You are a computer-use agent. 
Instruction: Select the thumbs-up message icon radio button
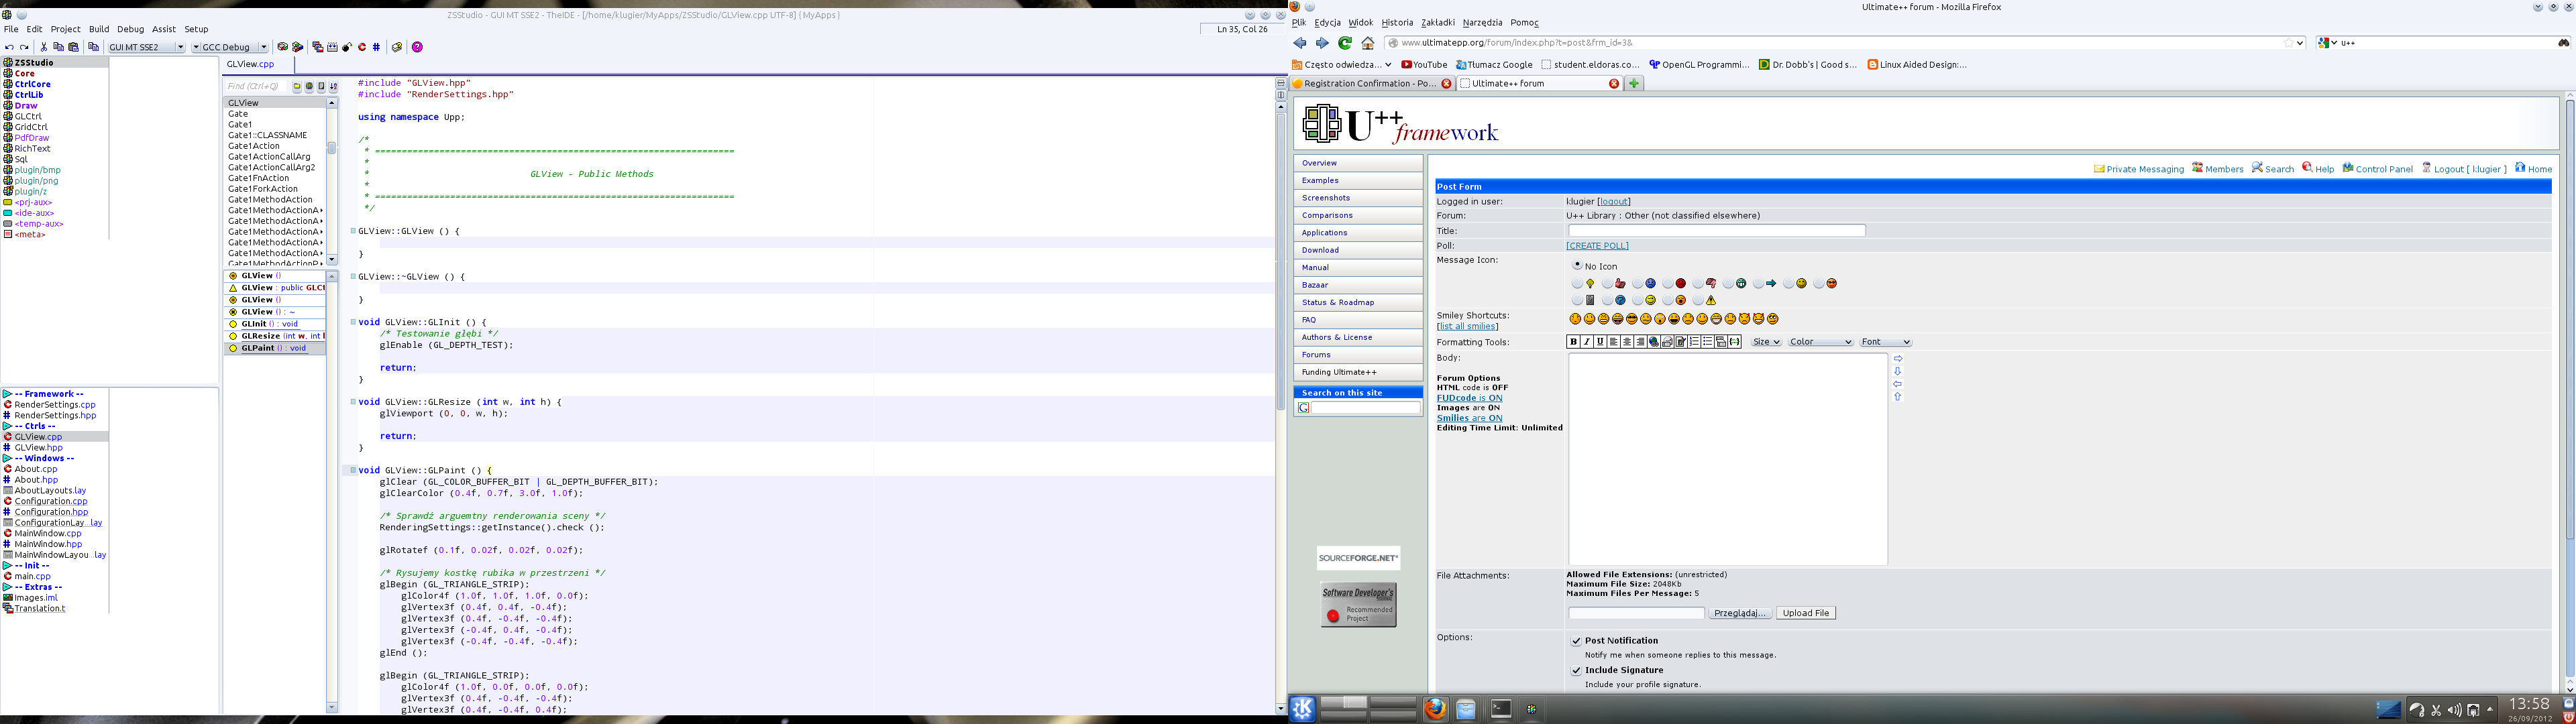click(1608, 283)
